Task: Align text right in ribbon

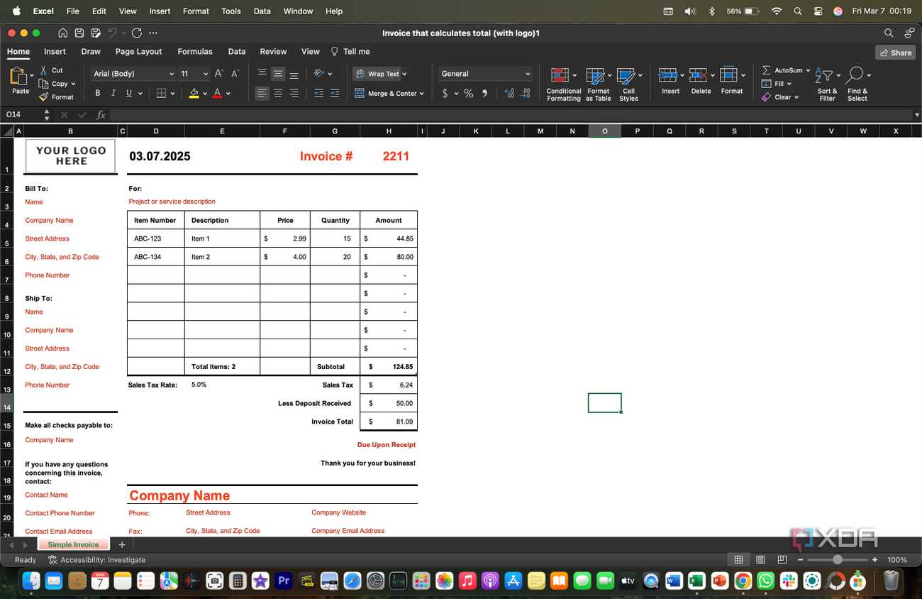Action: point(294,93)
